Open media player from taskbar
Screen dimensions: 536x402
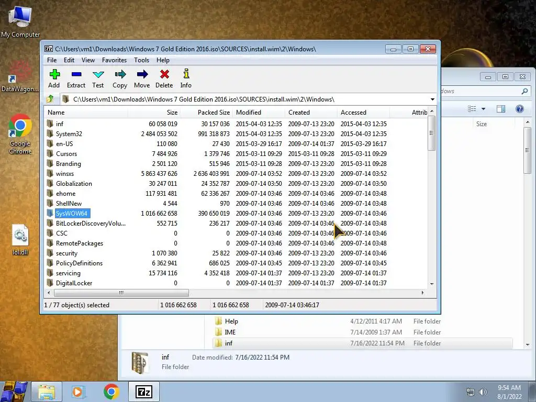pos(78,392)
